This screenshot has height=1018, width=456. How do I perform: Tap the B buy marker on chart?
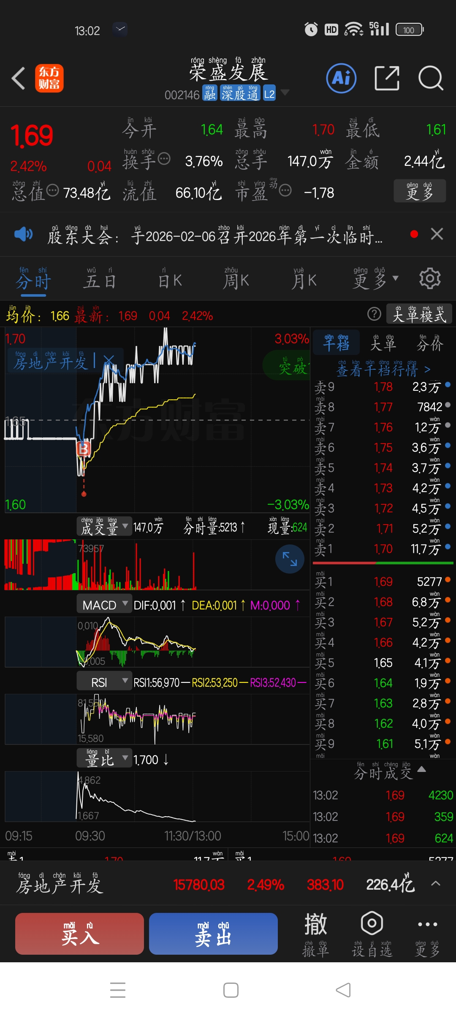[x=84, y=448]
